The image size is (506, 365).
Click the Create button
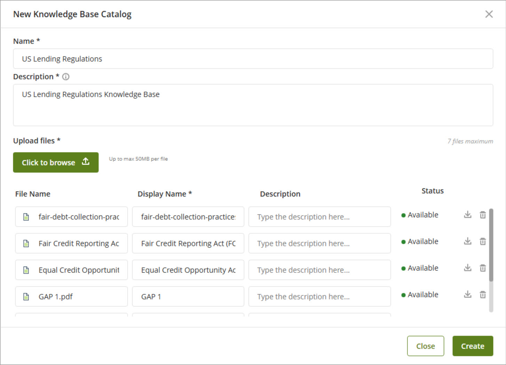click(472, 346)
